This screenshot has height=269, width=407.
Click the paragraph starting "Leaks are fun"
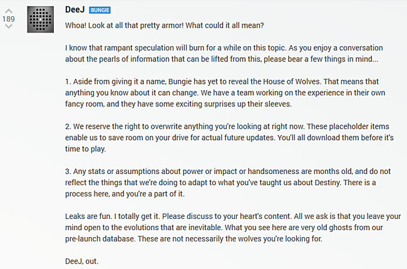[233, 227]
